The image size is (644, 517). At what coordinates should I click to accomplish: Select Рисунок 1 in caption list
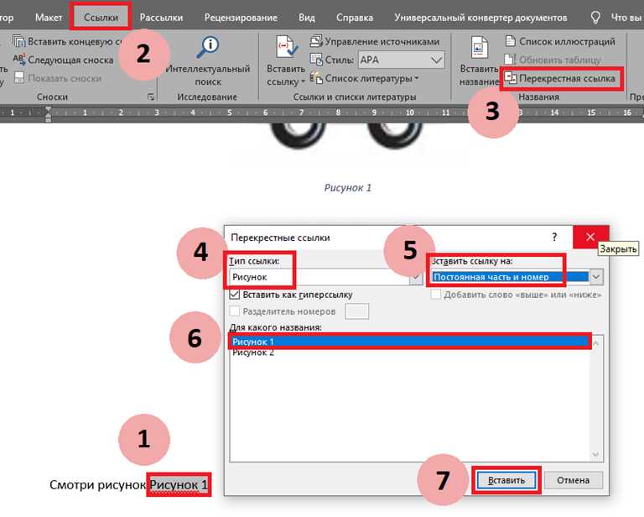pos(409,342)
